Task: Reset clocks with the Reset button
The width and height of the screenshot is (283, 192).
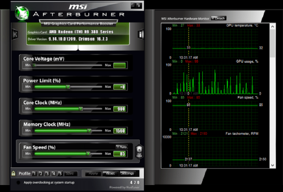Action: 110,174
